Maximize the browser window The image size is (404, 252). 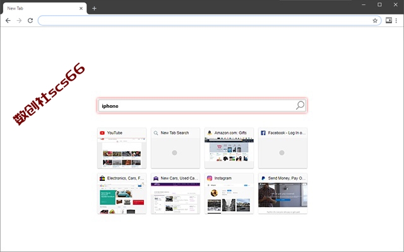pyautogui.click(x=379, y=4)
